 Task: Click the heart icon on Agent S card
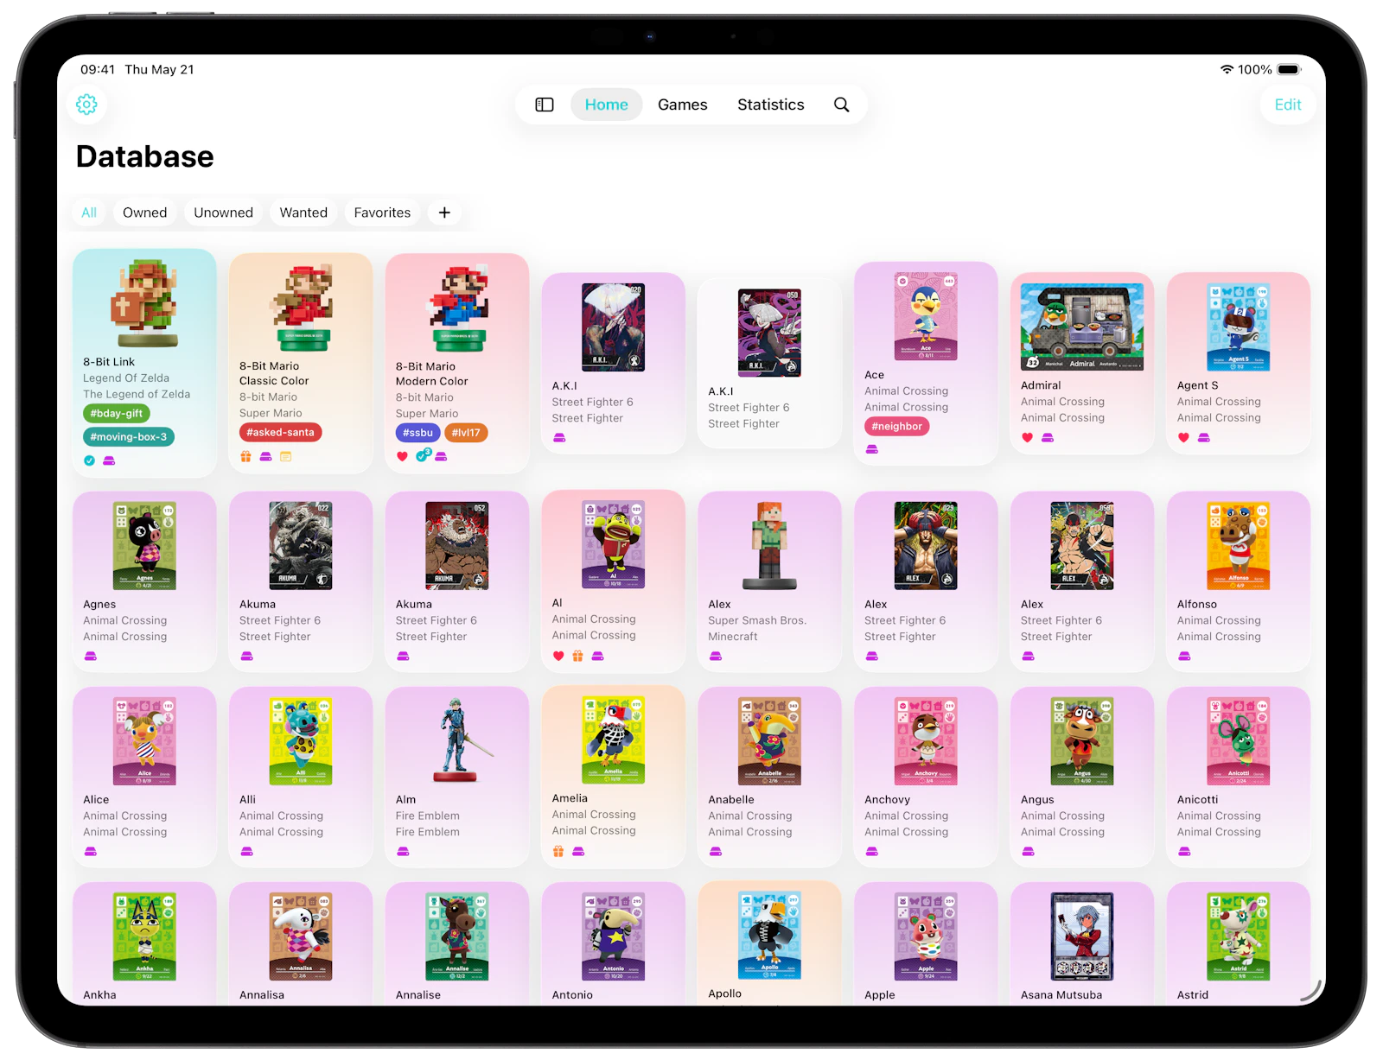pyautogui.click(x=1183, y=438)
